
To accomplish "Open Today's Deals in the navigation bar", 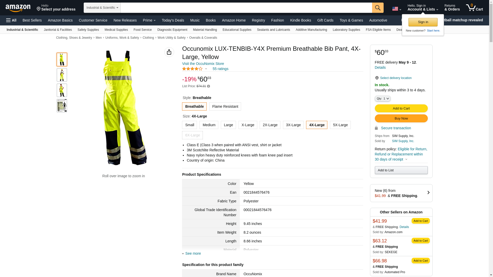I will [x=173, y=20].
